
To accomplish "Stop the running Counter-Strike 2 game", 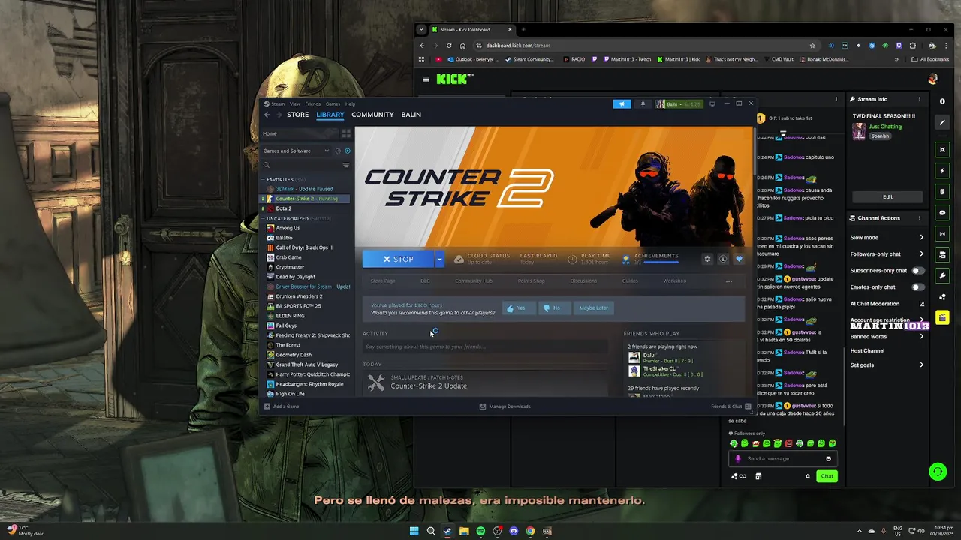I will point(398,259).
